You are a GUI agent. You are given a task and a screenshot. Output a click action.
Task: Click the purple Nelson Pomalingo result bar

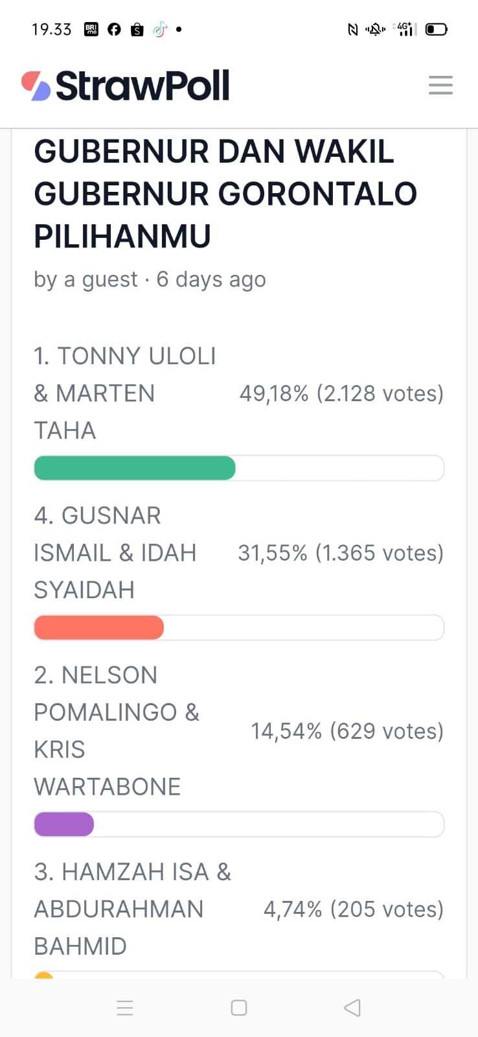click(x=64, y=824)
